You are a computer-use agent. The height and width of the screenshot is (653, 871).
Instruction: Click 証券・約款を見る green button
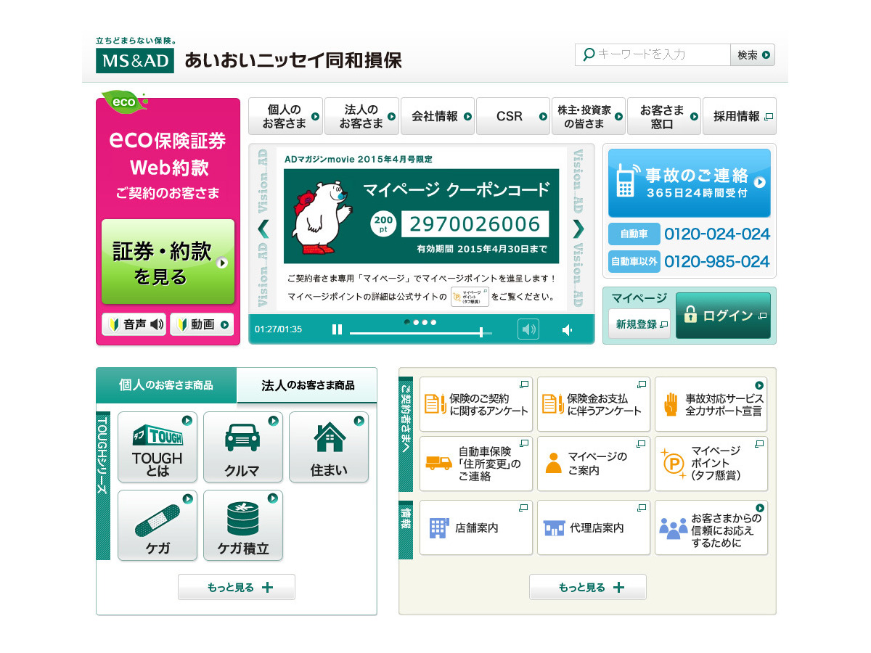point(168,262)
